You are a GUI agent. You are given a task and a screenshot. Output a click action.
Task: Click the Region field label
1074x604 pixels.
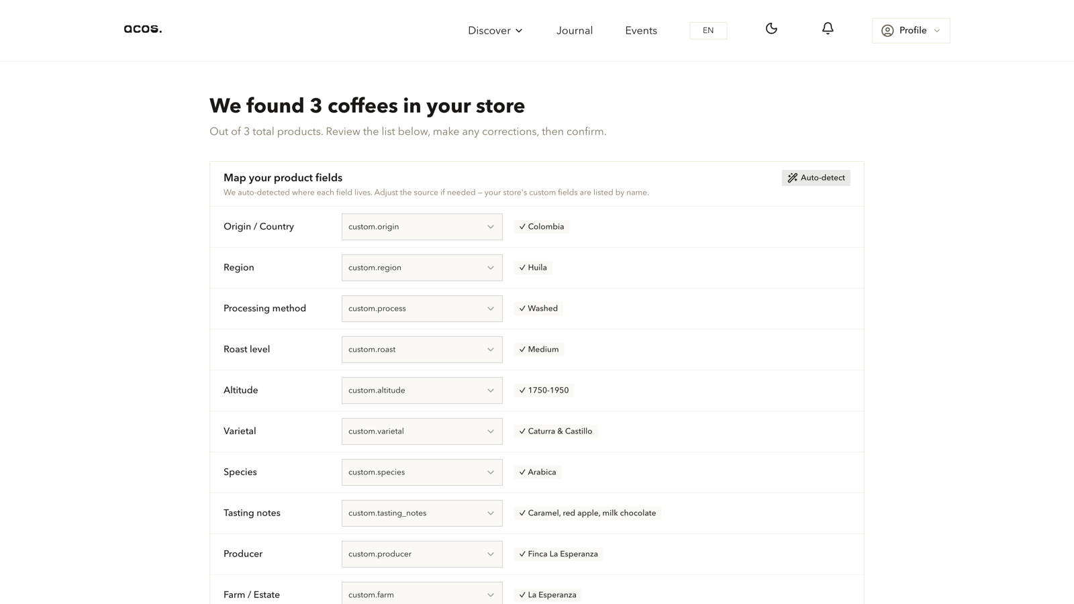click(x=238, y=268)
